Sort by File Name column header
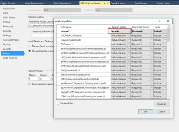 (66, 27)
